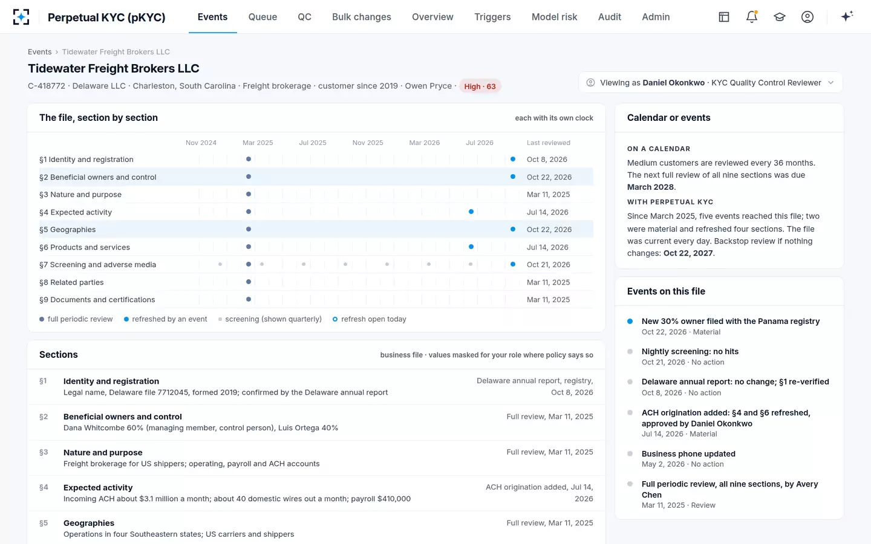Click the §4 Expected activity Jul 2026 event dot
871x544 pixels.
471,212
